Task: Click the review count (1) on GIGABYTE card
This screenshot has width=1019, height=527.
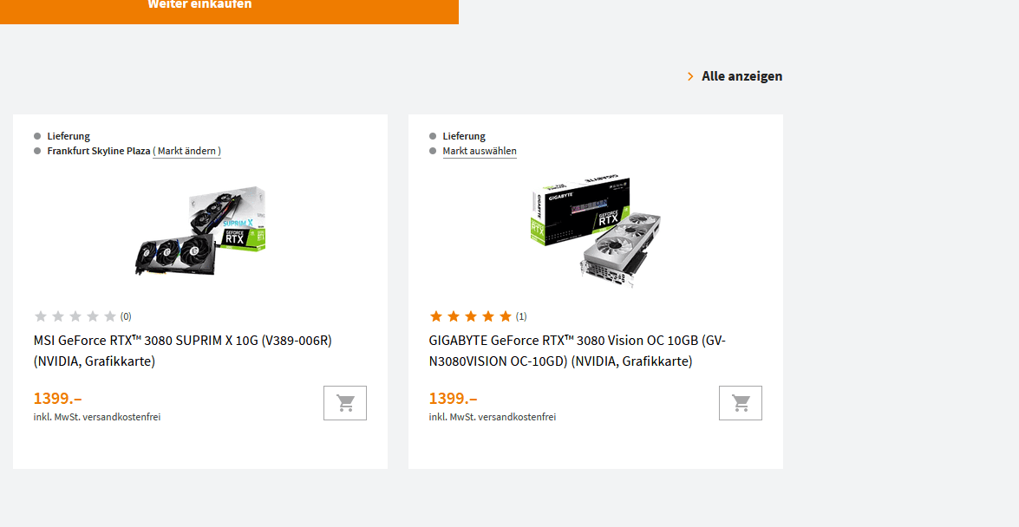Action: click(521, 316)
